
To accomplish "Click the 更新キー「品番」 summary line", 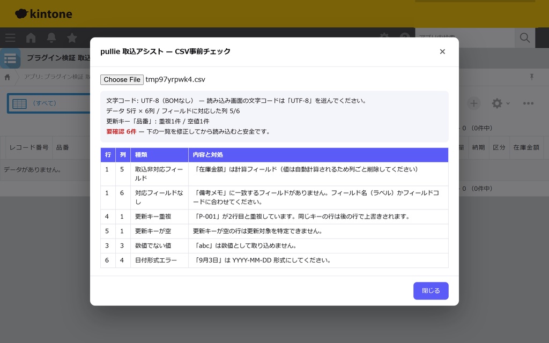I will pos(158,122).
